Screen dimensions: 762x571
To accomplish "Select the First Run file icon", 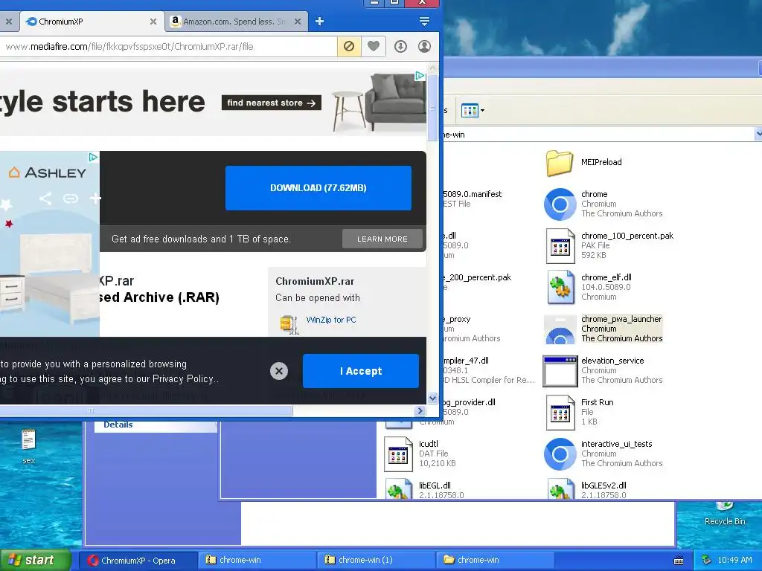I will [560, 412].
